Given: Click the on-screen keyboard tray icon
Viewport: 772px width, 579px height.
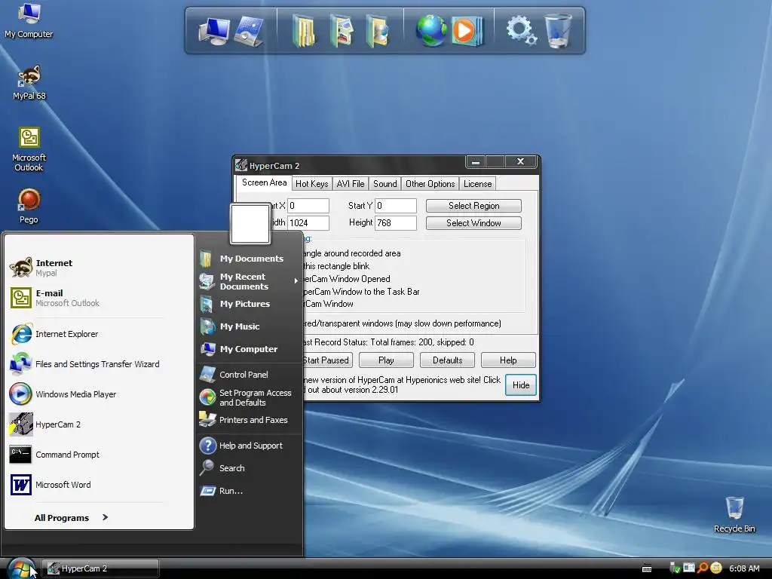Looking at the screenshot, I should tap(647, 568).
